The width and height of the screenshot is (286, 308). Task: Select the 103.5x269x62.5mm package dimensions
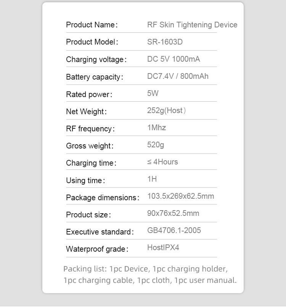tap(181, 196)
